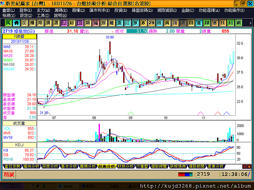Open the 說明(H) menu

pos(61,16)
